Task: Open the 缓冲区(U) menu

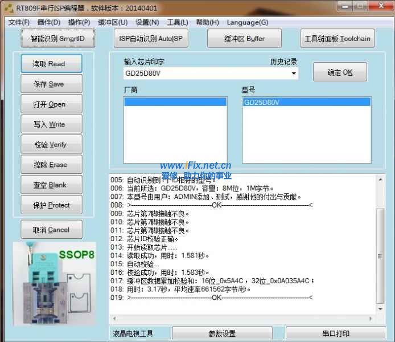Action: coord(113,22)
